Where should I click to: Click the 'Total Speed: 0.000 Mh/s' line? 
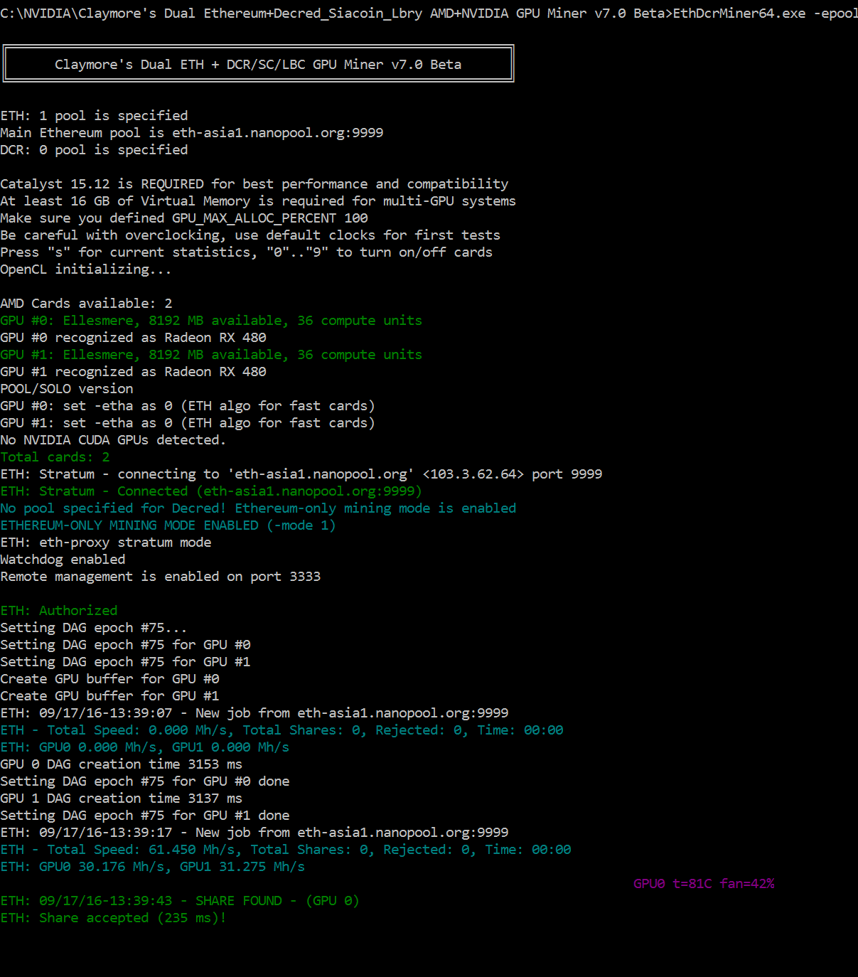[x=281, y=730]
